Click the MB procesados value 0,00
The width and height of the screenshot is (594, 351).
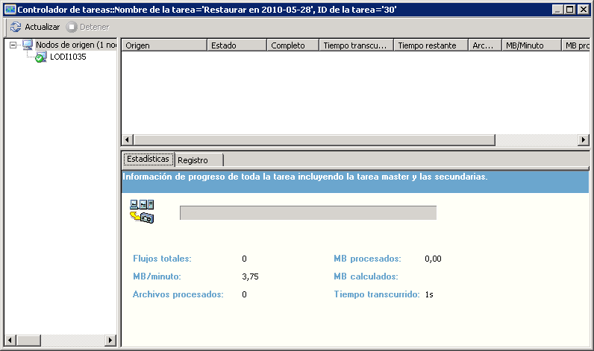(433, 259)
